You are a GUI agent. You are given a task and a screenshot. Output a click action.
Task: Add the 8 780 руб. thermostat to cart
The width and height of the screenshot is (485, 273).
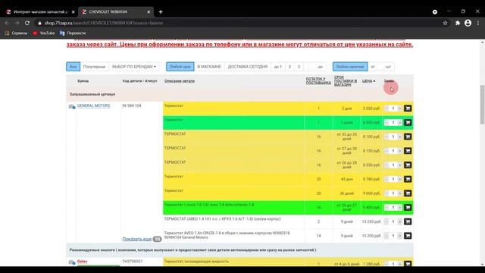(408, 179)
